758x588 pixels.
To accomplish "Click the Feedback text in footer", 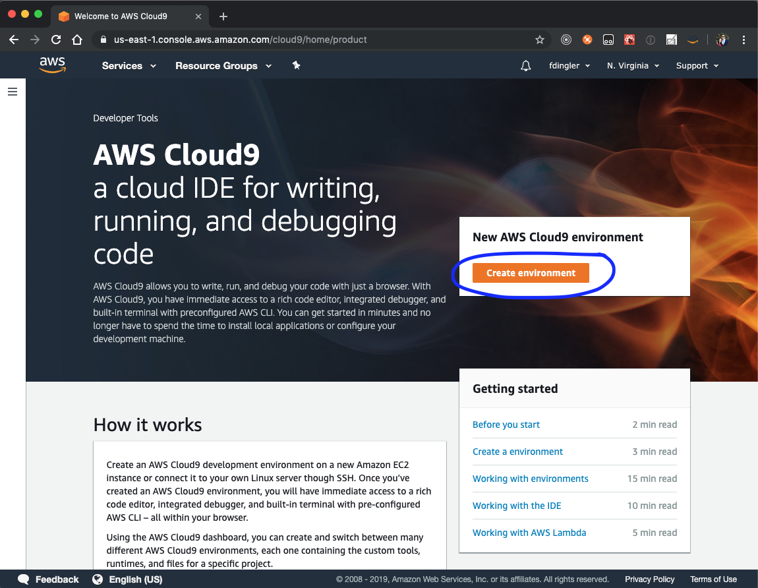I will click(57, 579).
